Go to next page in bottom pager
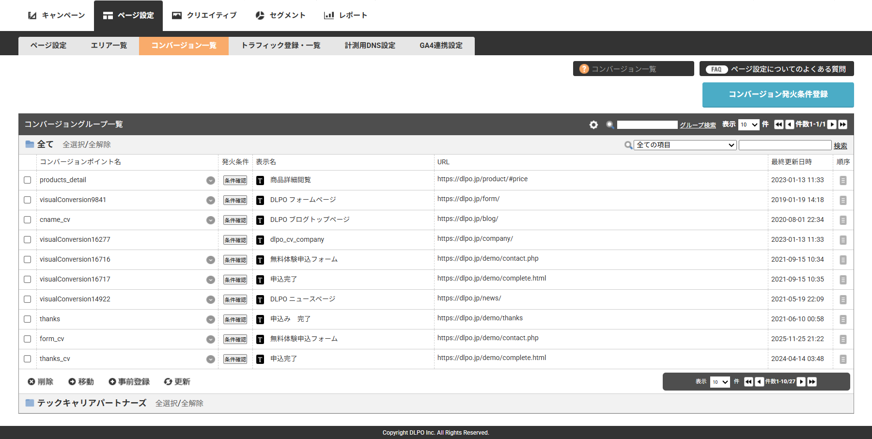 (801, 382)
